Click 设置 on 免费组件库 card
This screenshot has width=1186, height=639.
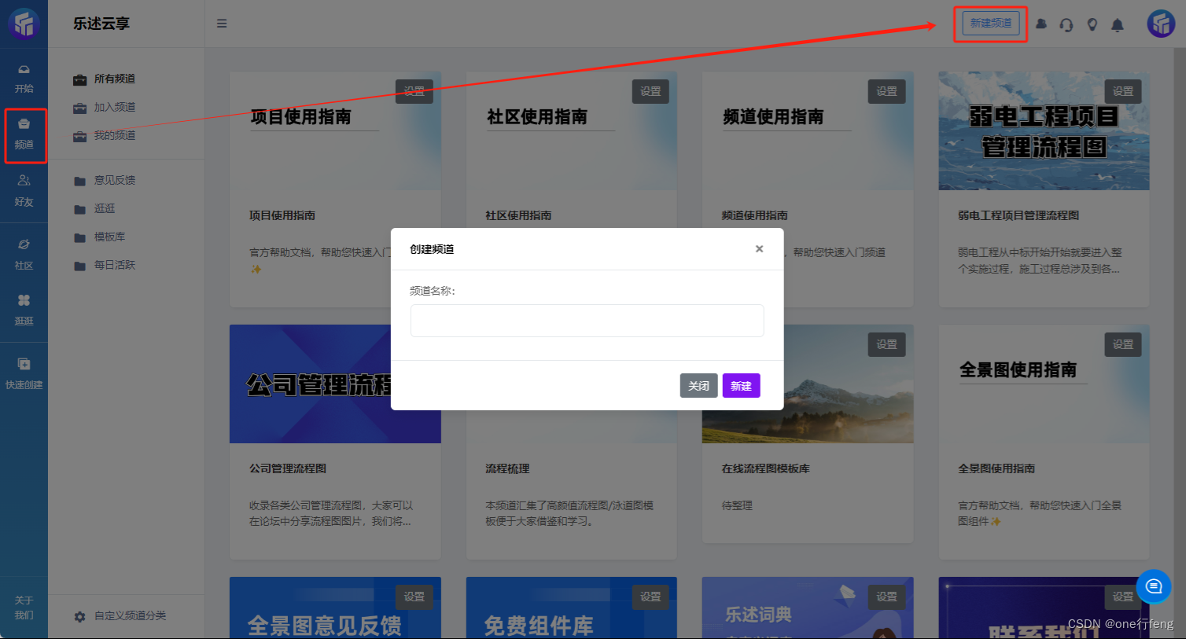coord(650,597)
